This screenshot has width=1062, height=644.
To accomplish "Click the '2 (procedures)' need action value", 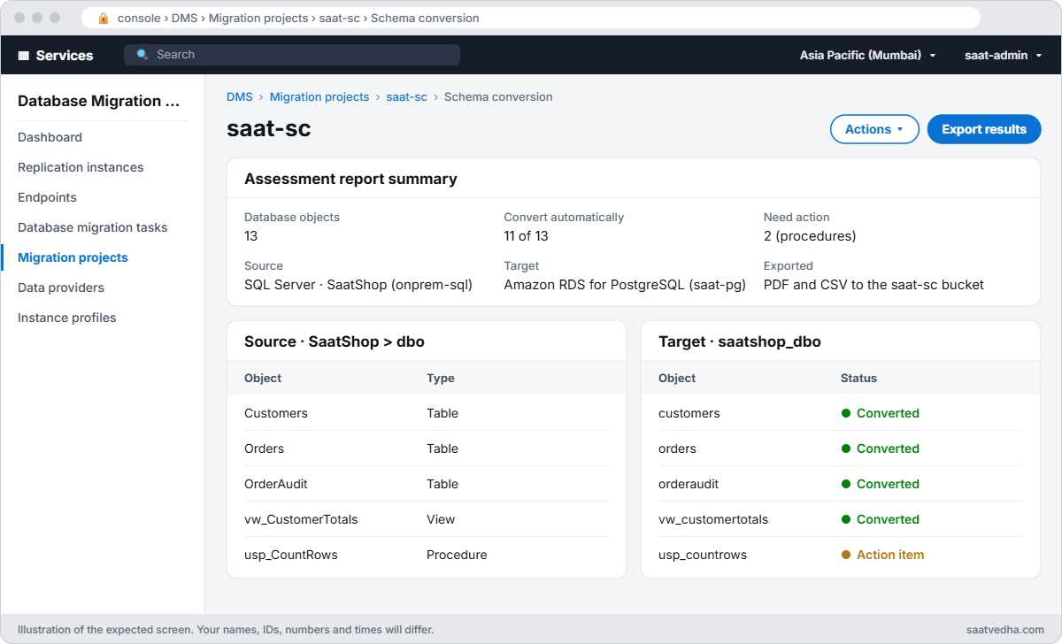I will pos(810,236).
